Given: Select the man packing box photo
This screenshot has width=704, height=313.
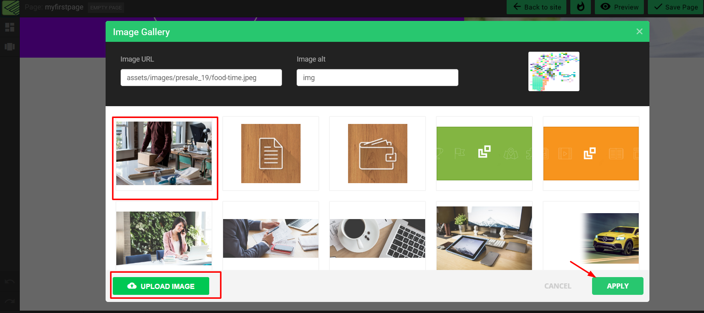Looking at the screenshot, I should click(164, 154).
